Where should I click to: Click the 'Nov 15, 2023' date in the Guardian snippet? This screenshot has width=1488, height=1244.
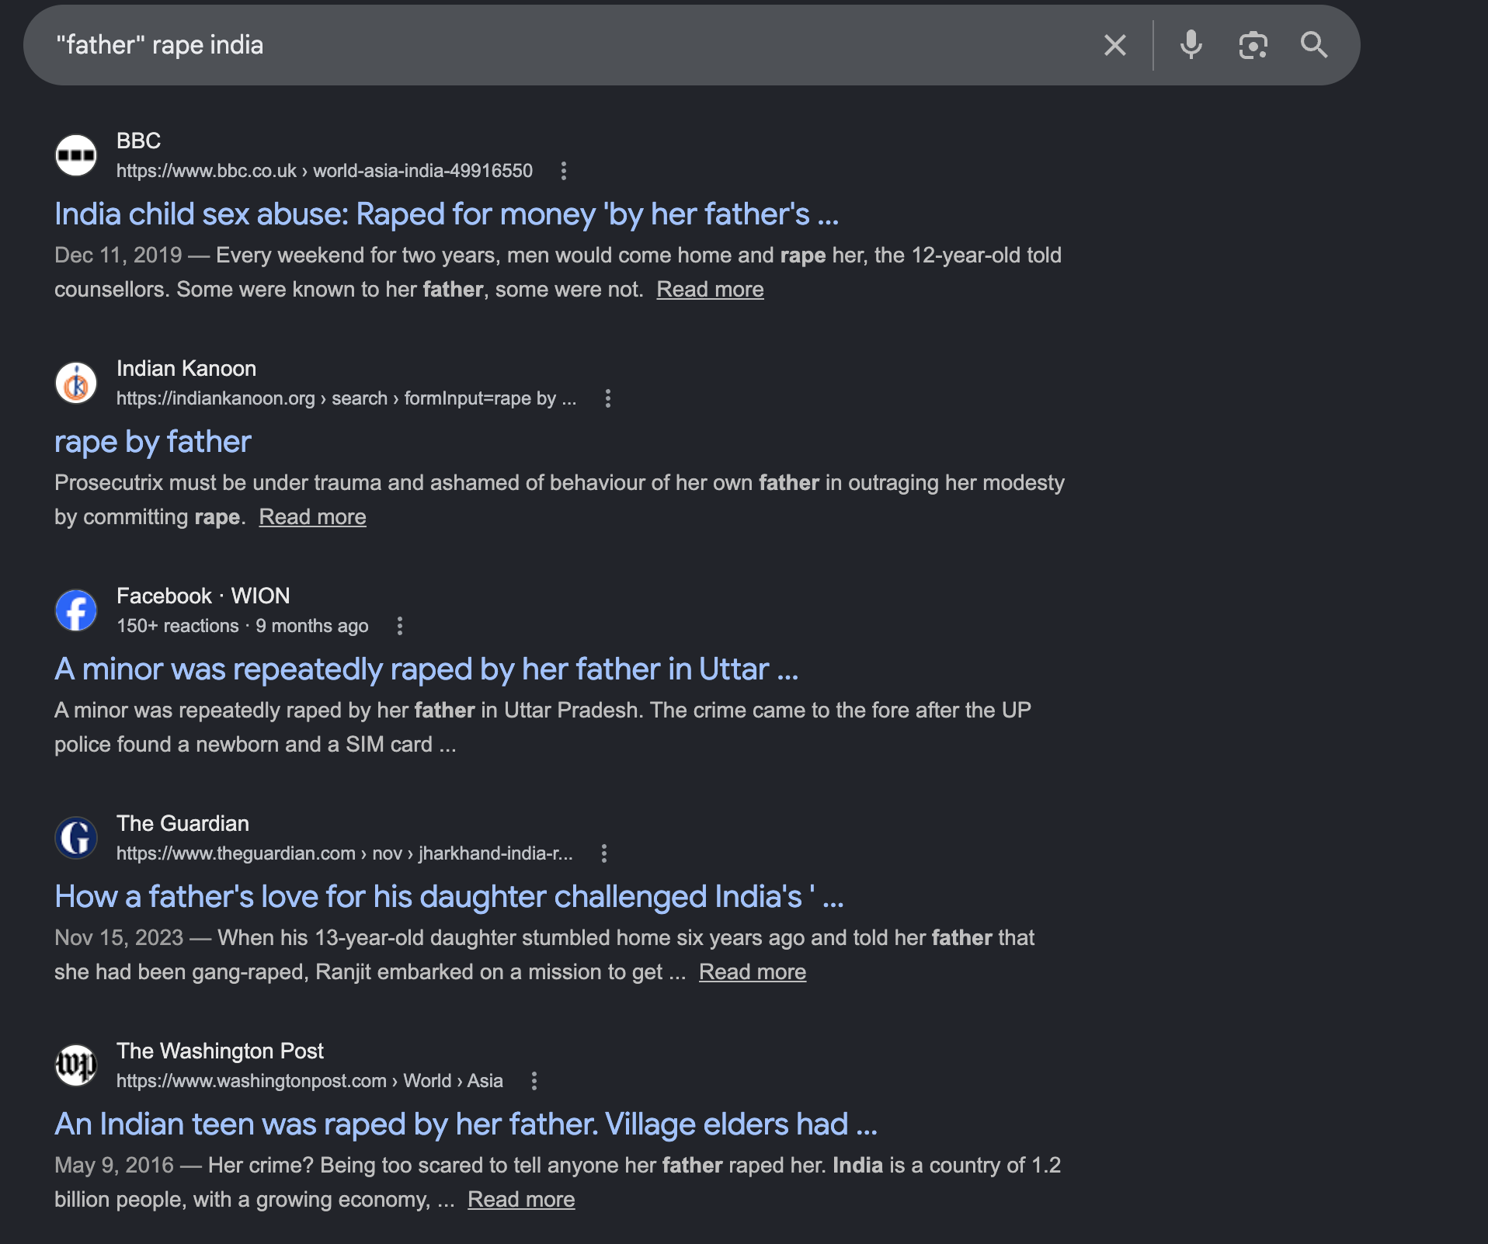119,938
